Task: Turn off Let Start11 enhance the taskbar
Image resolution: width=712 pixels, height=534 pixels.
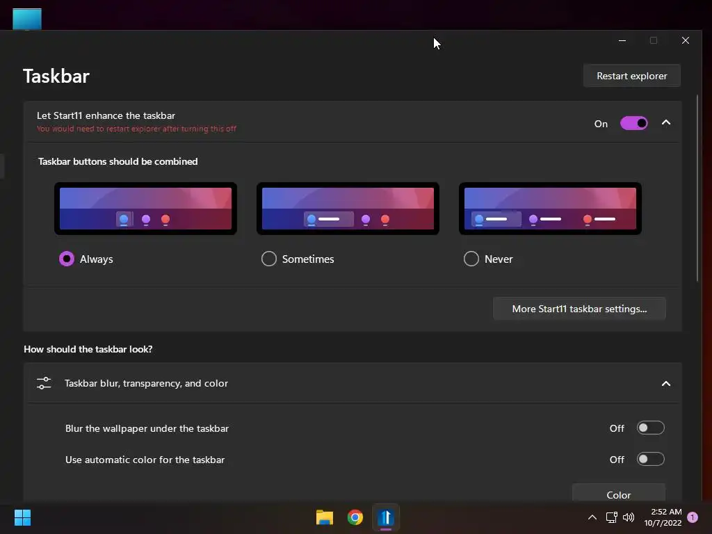Action: [634, 123]
